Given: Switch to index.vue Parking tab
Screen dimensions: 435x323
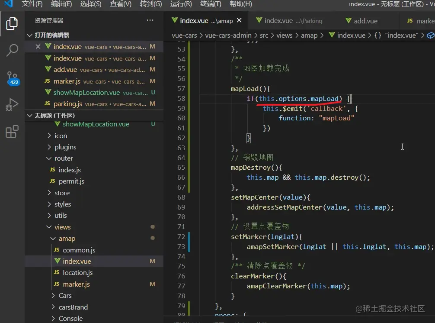Looking at the screenshot, I should (290, 20).
